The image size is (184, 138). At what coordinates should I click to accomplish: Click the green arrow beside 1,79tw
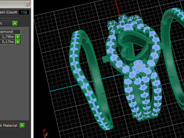18,37
